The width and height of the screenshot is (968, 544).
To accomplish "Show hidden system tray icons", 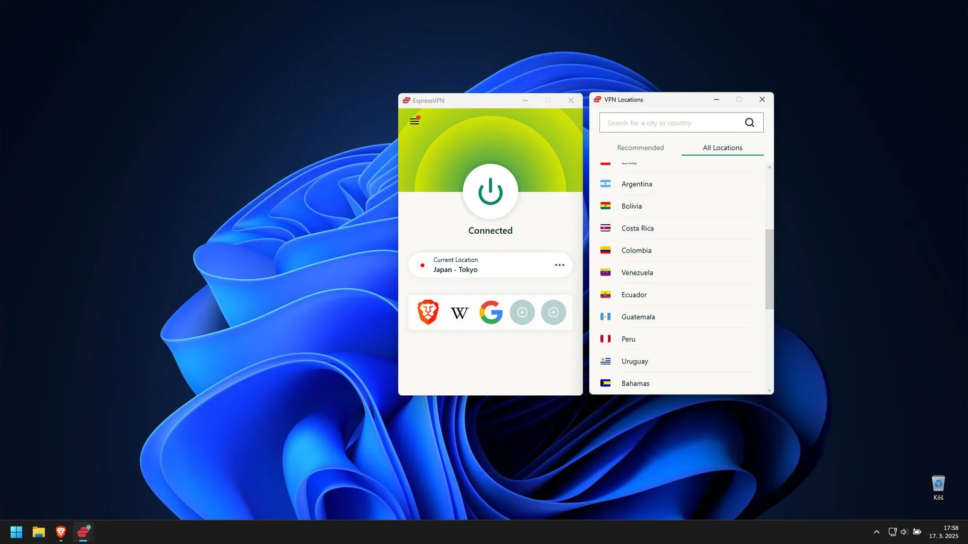I will pos(877,532).
